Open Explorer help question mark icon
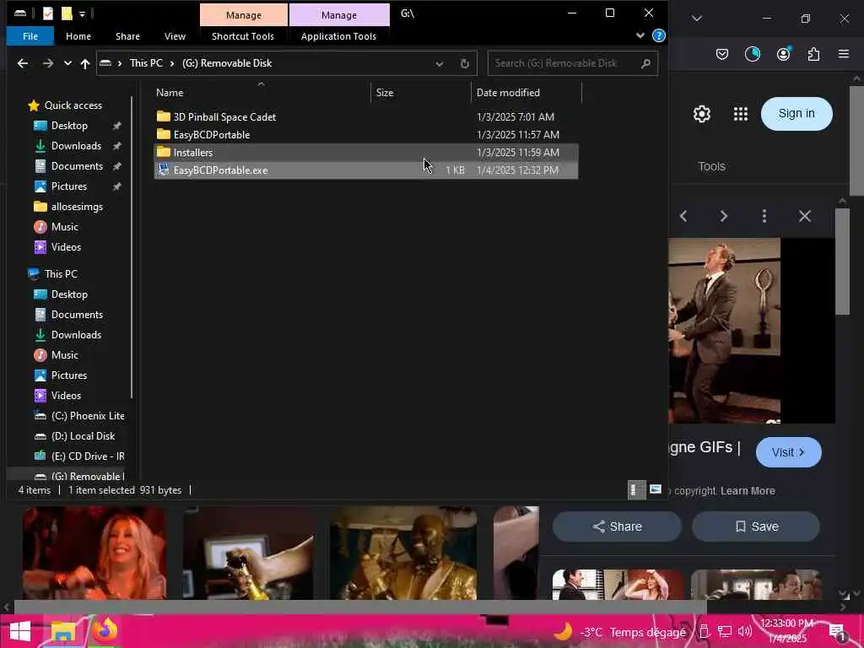The width and height of the screenshot is (864, 648). point(658,35)
